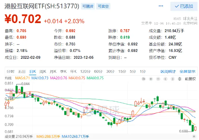Zoom out chart with minus icon
199x140 pixels.
[x=158, y=79]
